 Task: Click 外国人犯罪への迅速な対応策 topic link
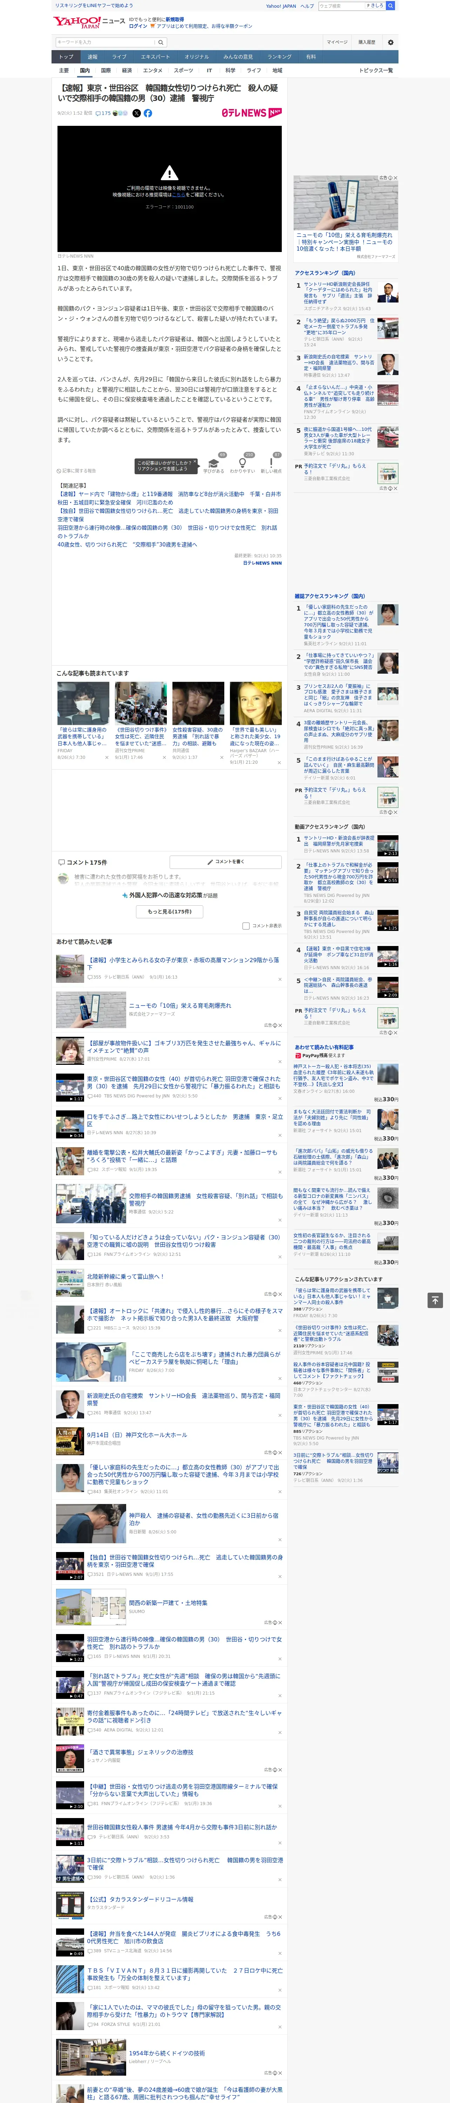pyautogui.click(x=165, y=895)
